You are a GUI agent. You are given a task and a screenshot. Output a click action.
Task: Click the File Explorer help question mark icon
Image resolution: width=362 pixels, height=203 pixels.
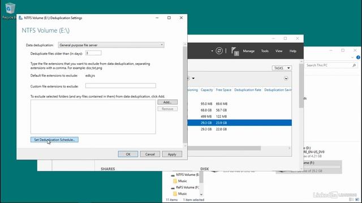coord(358,58)
